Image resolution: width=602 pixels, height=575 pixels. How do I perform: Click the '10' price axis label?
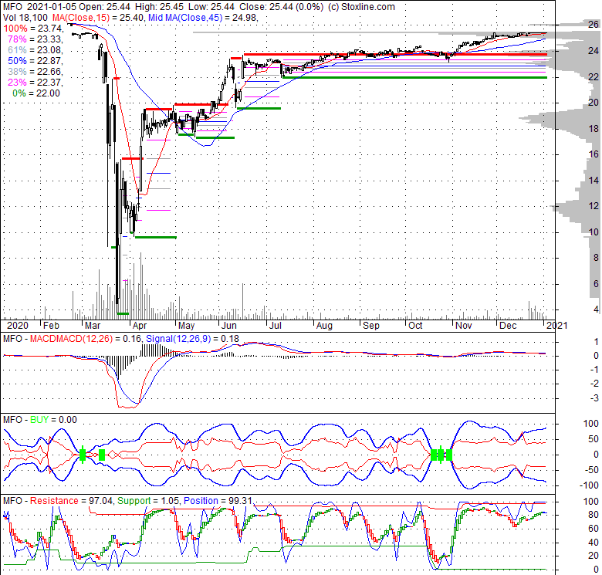(594, 232)
